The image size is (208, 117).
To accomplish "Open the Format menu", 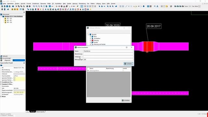I will pyautogui.click(x=29, y=4).
